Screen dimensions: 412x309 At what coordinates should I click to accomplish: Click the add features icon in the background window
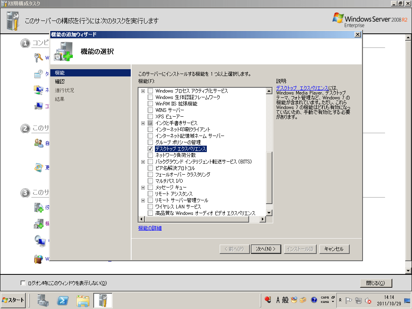pos(38,224)
